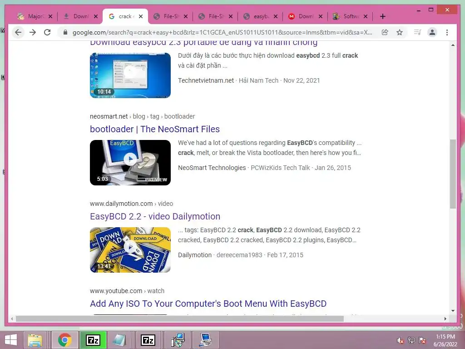Open the Chrome profile avatar menu

tap(432, 32)
